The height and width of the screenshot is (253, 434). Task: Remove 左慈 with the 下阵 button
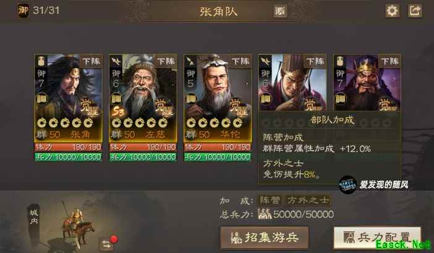(166, 61)
